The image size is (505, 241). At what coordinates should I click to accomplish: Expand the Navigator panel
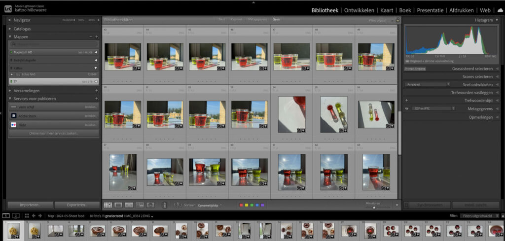[10, 20]
